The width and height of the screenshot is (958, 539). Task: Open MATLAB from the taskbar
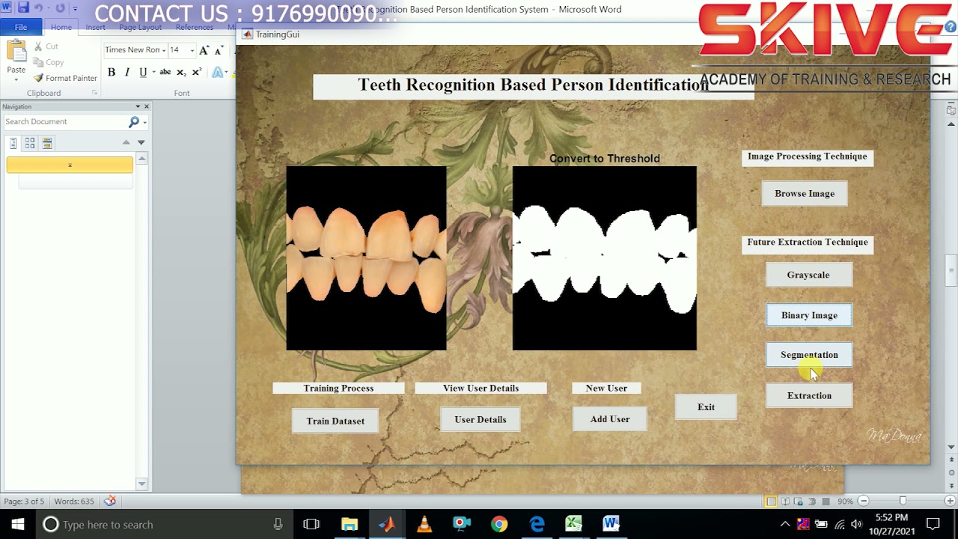coord(387,524)
